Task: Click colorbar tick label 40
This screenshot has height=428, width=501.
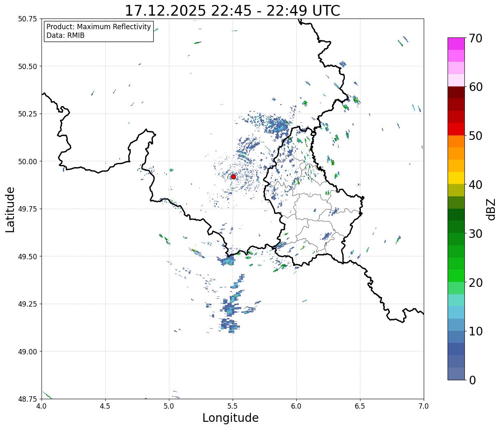Action: [476, 184]
